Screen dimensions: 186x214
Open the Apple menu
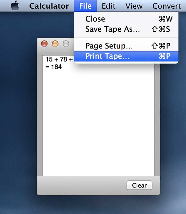pyautogui.click(x=15, y=6)
